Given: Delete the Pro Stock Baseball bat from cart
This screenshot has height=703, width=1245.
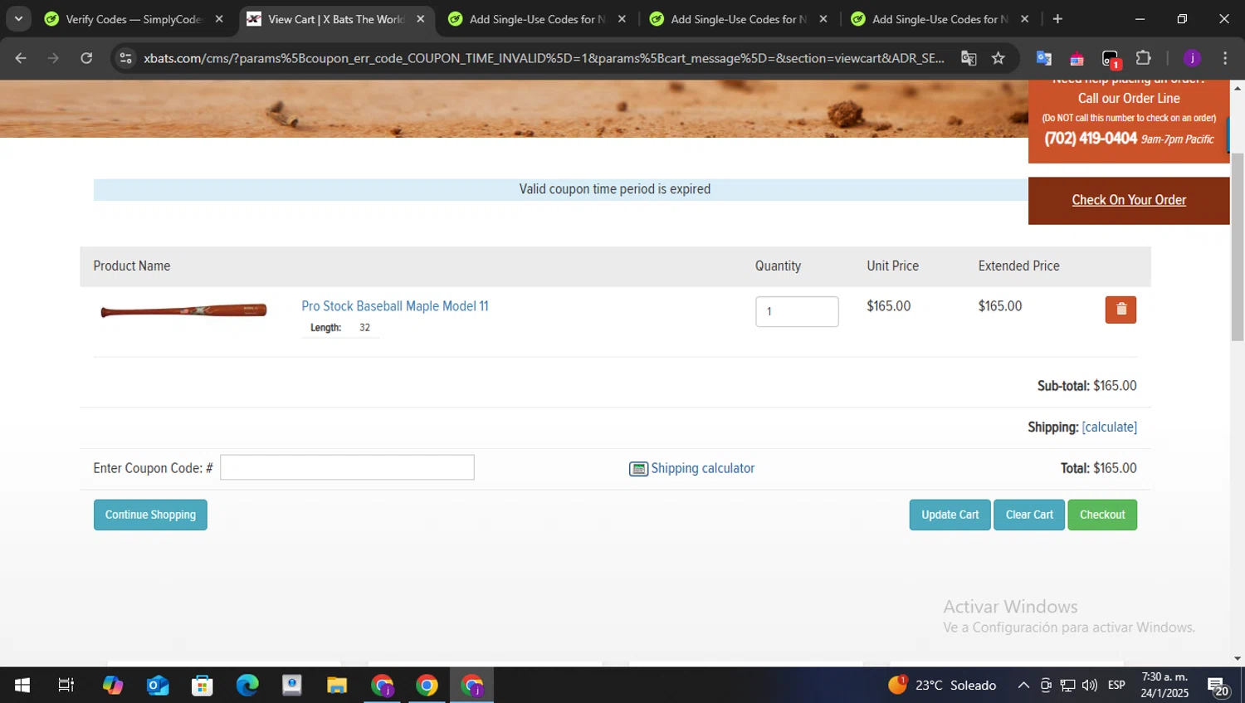Looking at the screenshot, I should [x=1120, y=310].
